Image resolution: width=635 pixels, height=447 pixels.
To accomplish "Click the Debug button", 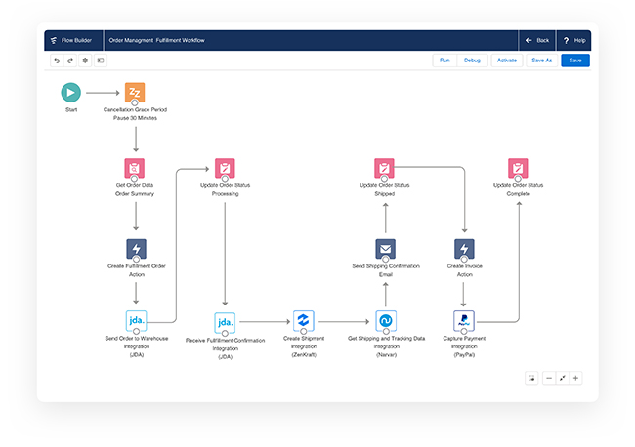I will coord(472,61).
